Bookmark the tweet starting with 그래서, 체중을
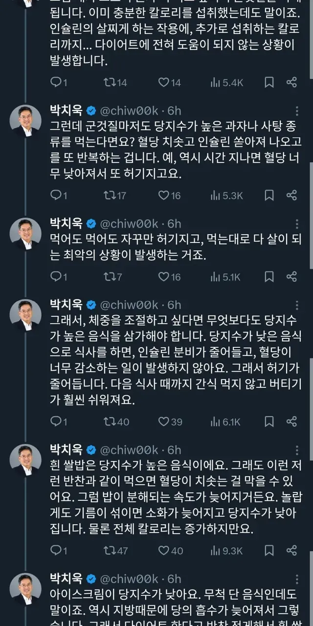313x626 pixels. tap(269, 422)
